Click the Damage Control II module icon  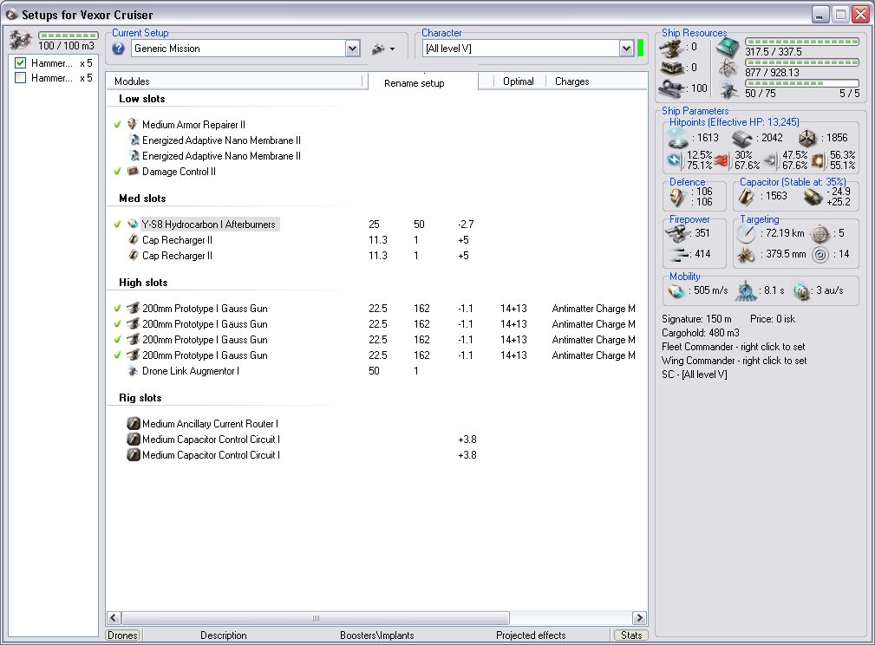click(x=133, y=171)
